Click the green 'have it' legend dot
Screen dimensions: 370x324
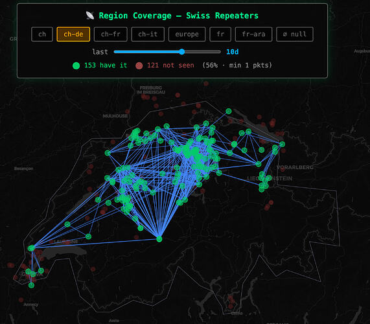(76, 65)
